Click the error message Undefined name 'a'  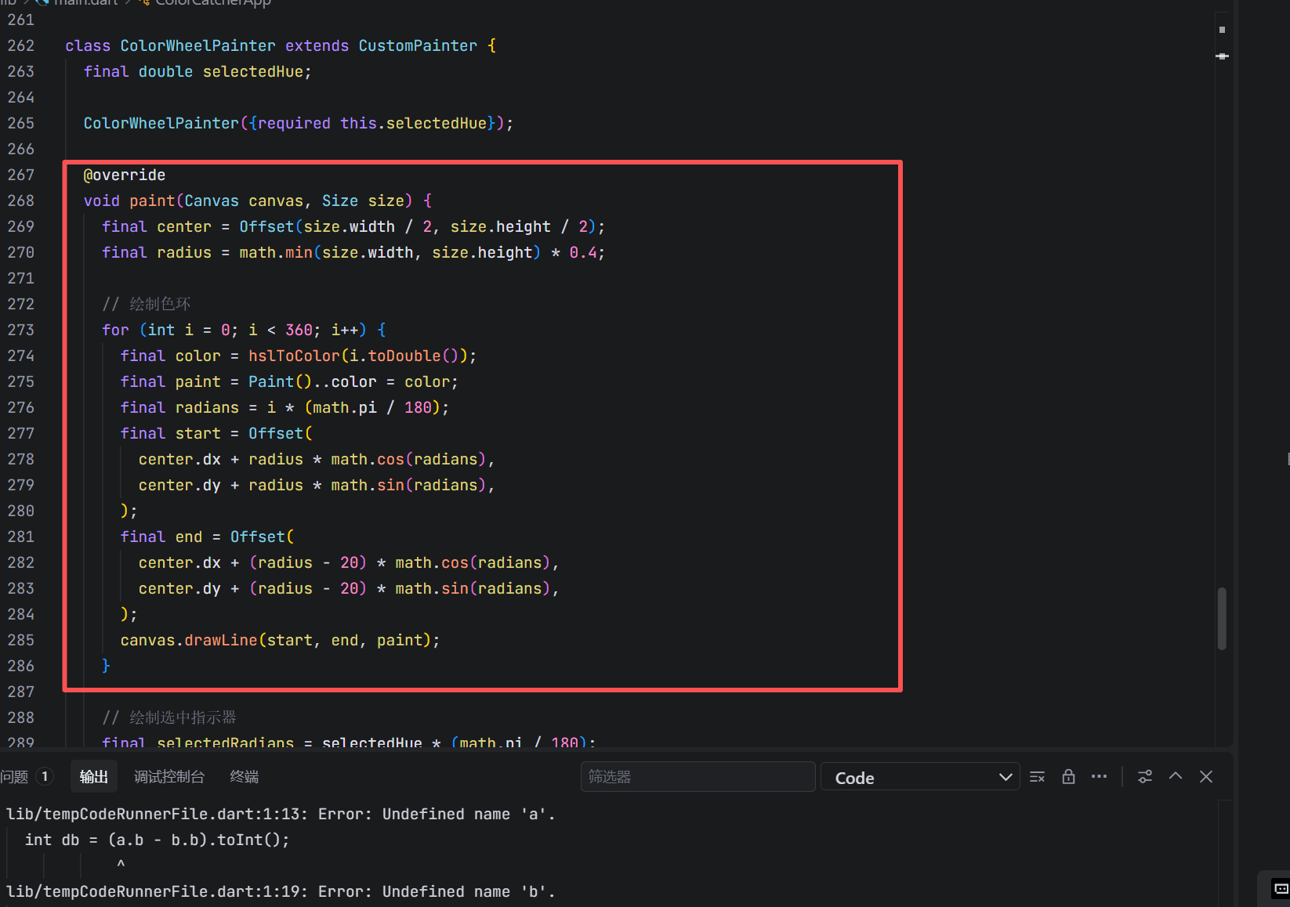pos(469,814)
